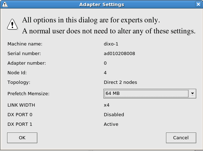Click the title bar warning icon
Screen dimensions: 203x151
[5, 4]
